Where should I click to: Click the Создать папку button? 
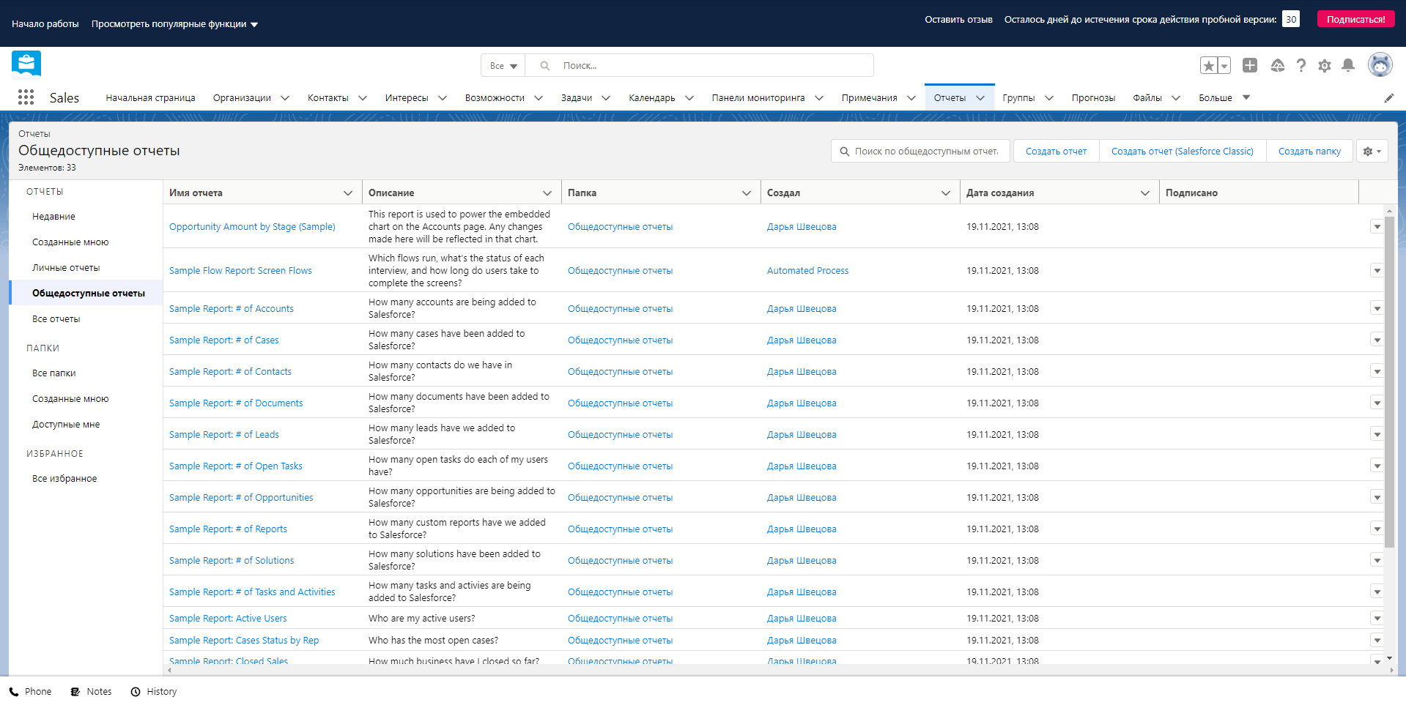(1309, 152)
